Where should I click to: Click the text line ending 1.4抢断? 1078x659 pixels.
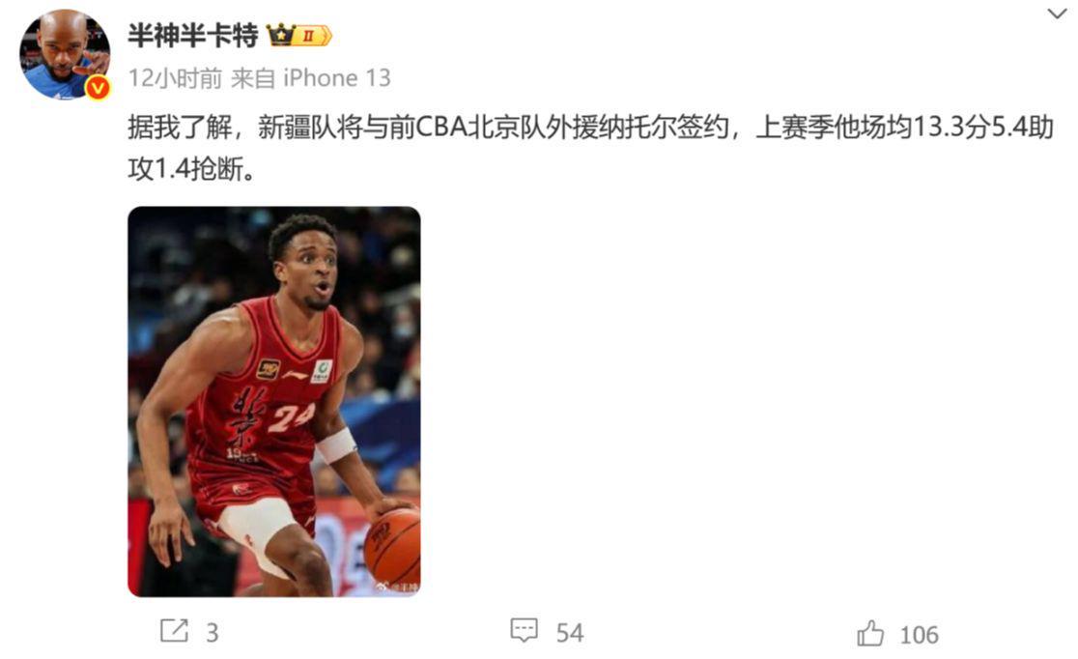tap(192, 169)
